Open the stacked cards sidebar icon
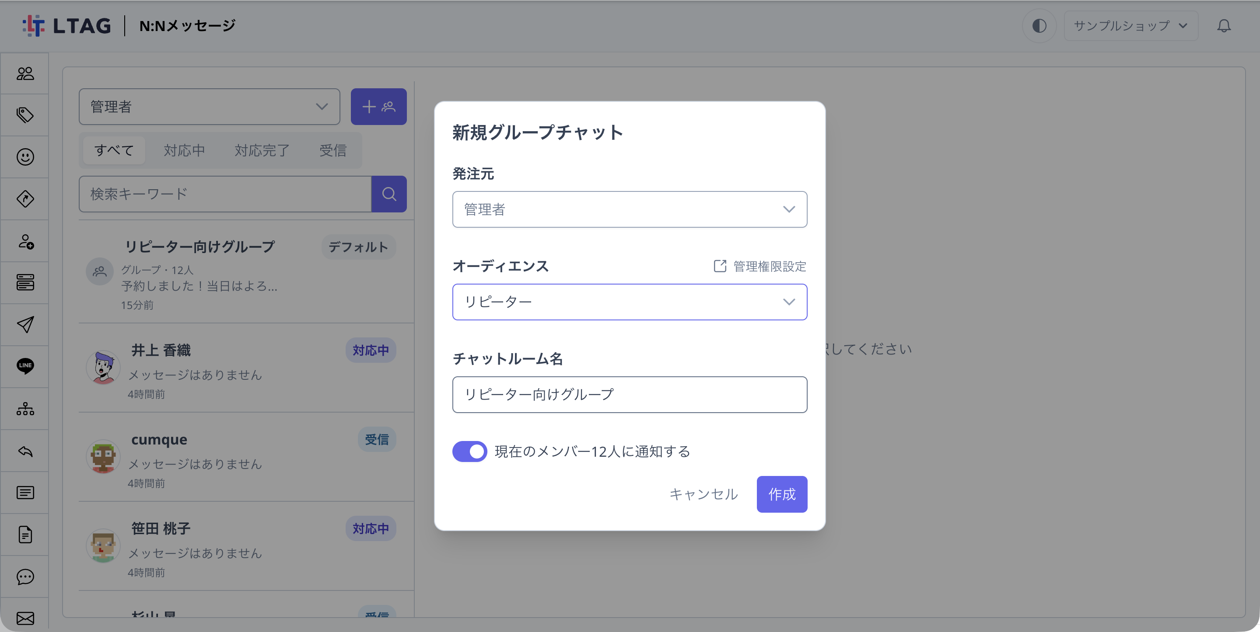 [25, 282]
